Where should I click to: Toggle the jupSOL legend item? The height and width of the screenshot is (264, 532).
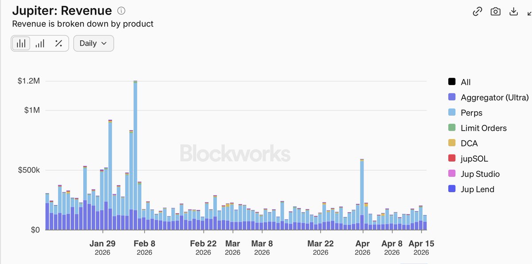coord(474,159)
